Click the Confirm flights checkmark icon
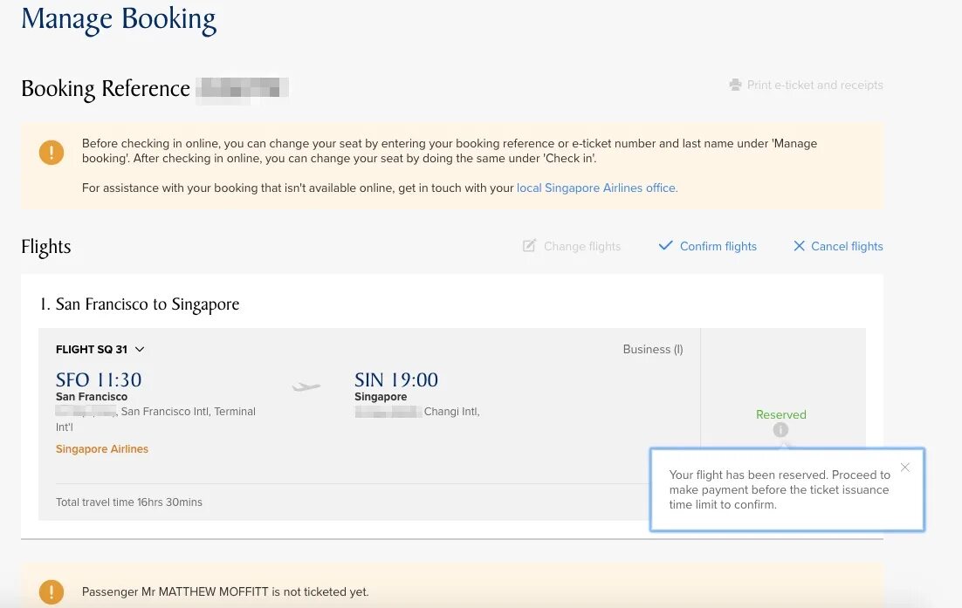The image size is (962, 608). [x=666, y=246]
